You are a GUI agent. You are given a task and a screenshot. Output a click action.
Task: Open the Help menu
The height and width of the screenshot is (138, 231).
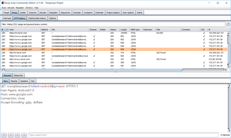[36, 8]
